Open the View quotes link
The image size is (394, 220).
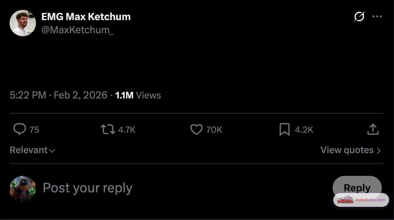click(x=347, y=150)
